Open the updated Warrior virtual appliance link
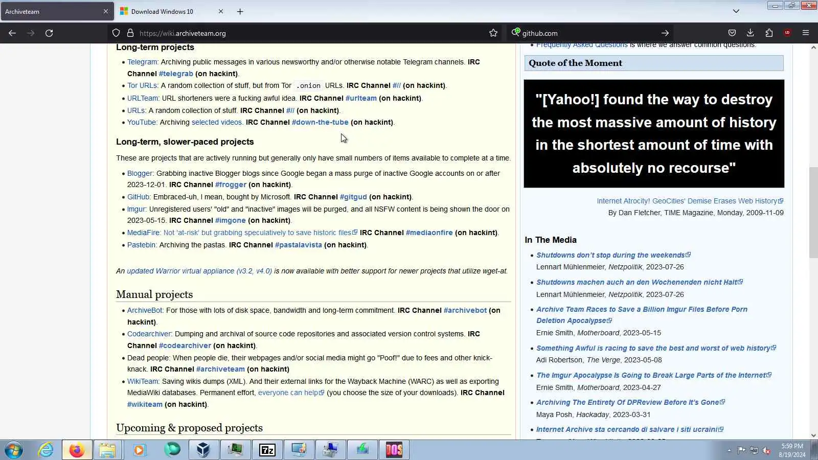818x460 pixels. pos(199,271)
